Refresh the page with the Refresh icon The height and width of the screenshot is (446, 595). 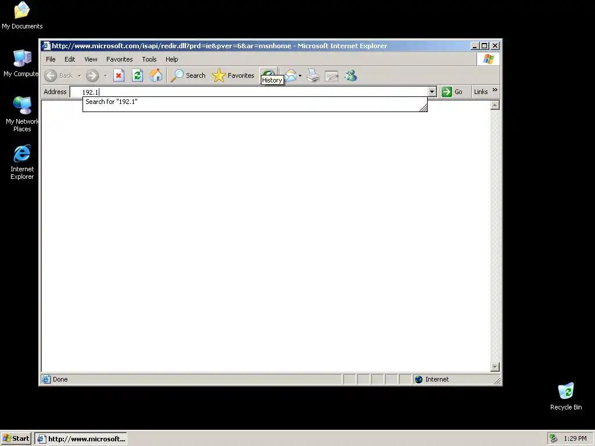click(137, 75)
